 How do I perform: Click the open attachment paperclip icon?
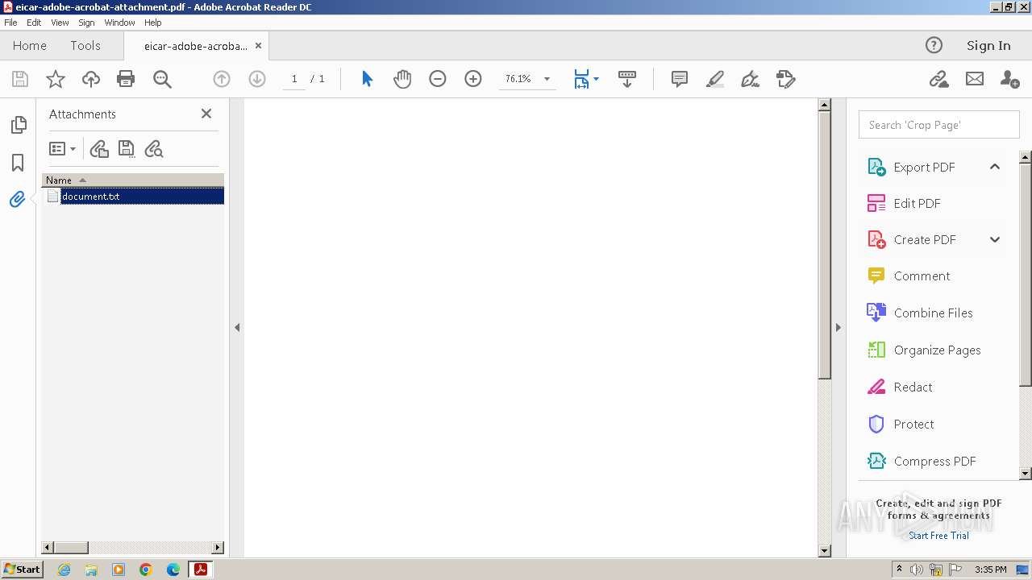coord(99,149)
